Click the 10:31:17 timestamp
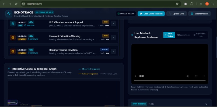 22,22
